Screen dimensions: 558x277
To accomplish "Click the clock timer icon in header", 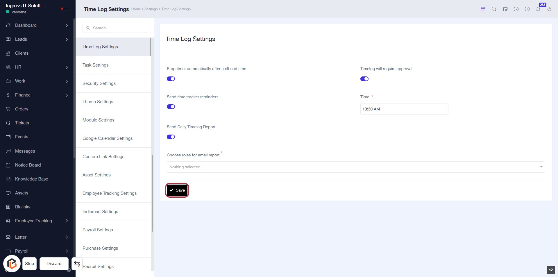I will [516, 9].
